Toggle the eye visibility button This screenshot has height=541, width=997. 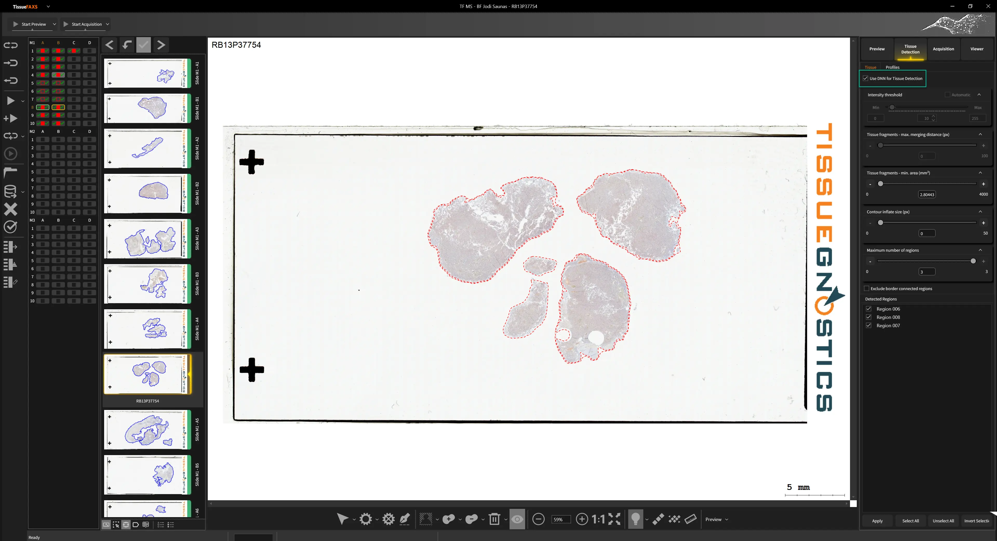tap(517, 519)
